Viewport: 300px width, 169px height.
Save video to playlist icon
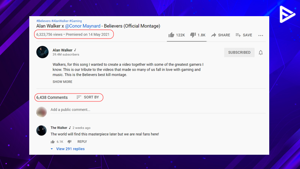[238, 35]
